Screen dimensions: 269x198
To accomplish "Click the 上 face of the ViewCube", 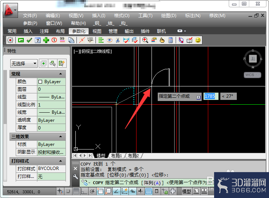I will point(253,59).
